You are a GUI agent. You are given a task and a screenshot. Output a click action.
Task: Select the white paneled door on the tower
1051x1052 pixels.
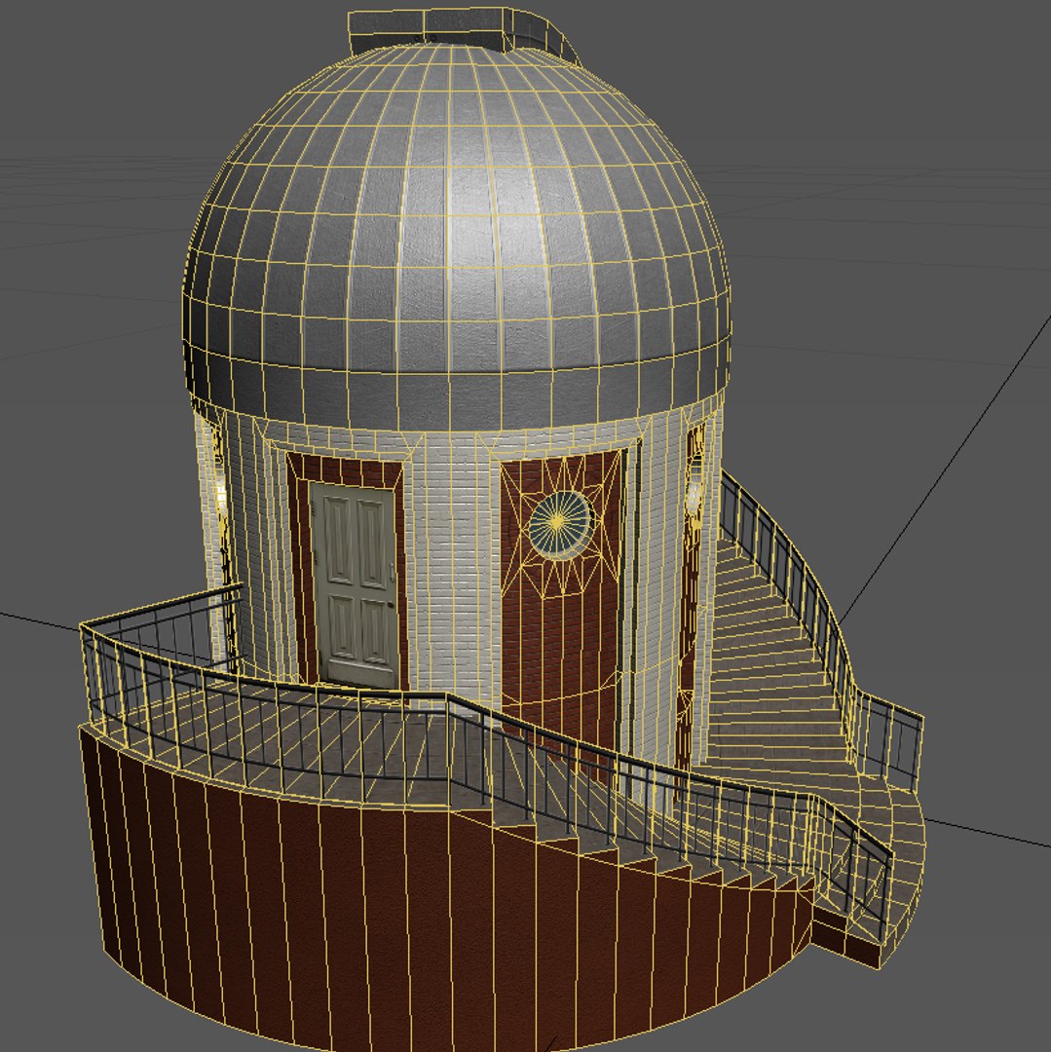(x=355, y=583)
